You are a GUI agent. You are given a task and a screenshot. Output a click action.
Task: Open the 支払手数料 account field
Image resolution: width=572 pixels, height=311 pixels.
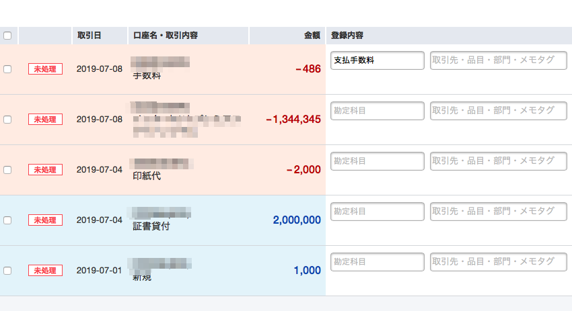click(378, 60)
